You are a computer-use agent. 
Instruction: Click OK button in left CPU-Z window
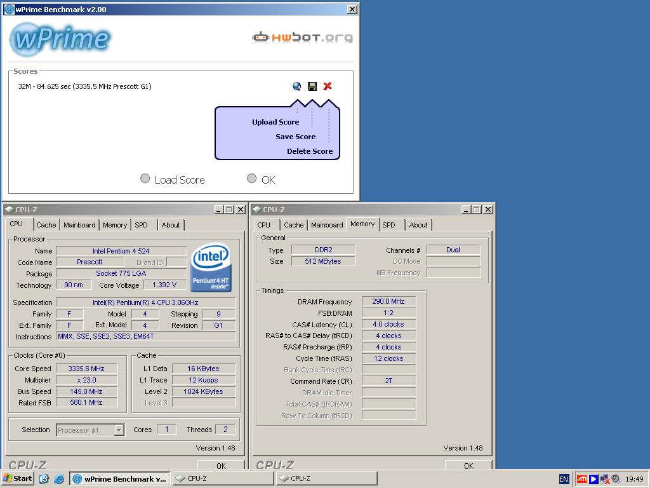pos(221,465)
